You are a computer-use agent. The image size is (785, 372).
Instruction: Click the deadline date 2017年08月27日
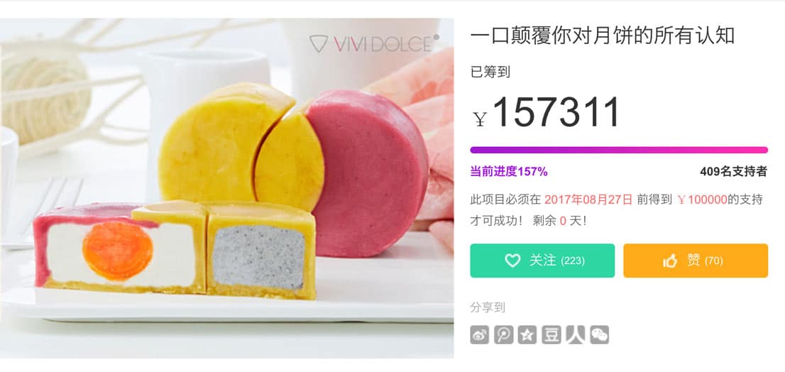click(x=588, y=199)
